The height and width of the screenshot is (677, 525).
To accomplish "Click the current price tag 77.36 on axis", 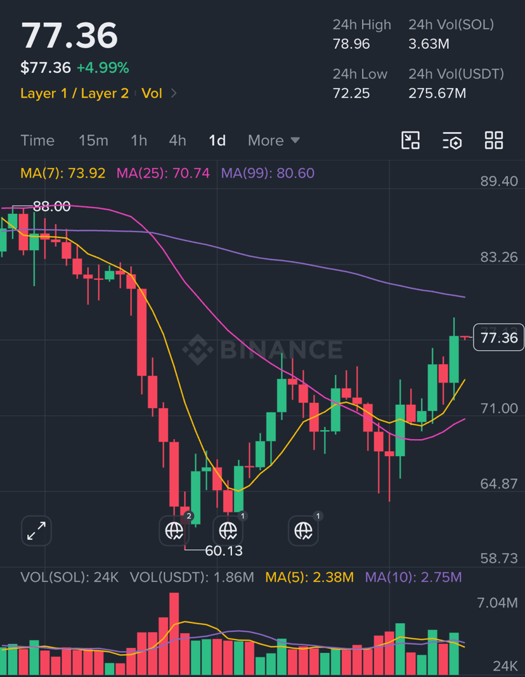I will coord(498,337).
